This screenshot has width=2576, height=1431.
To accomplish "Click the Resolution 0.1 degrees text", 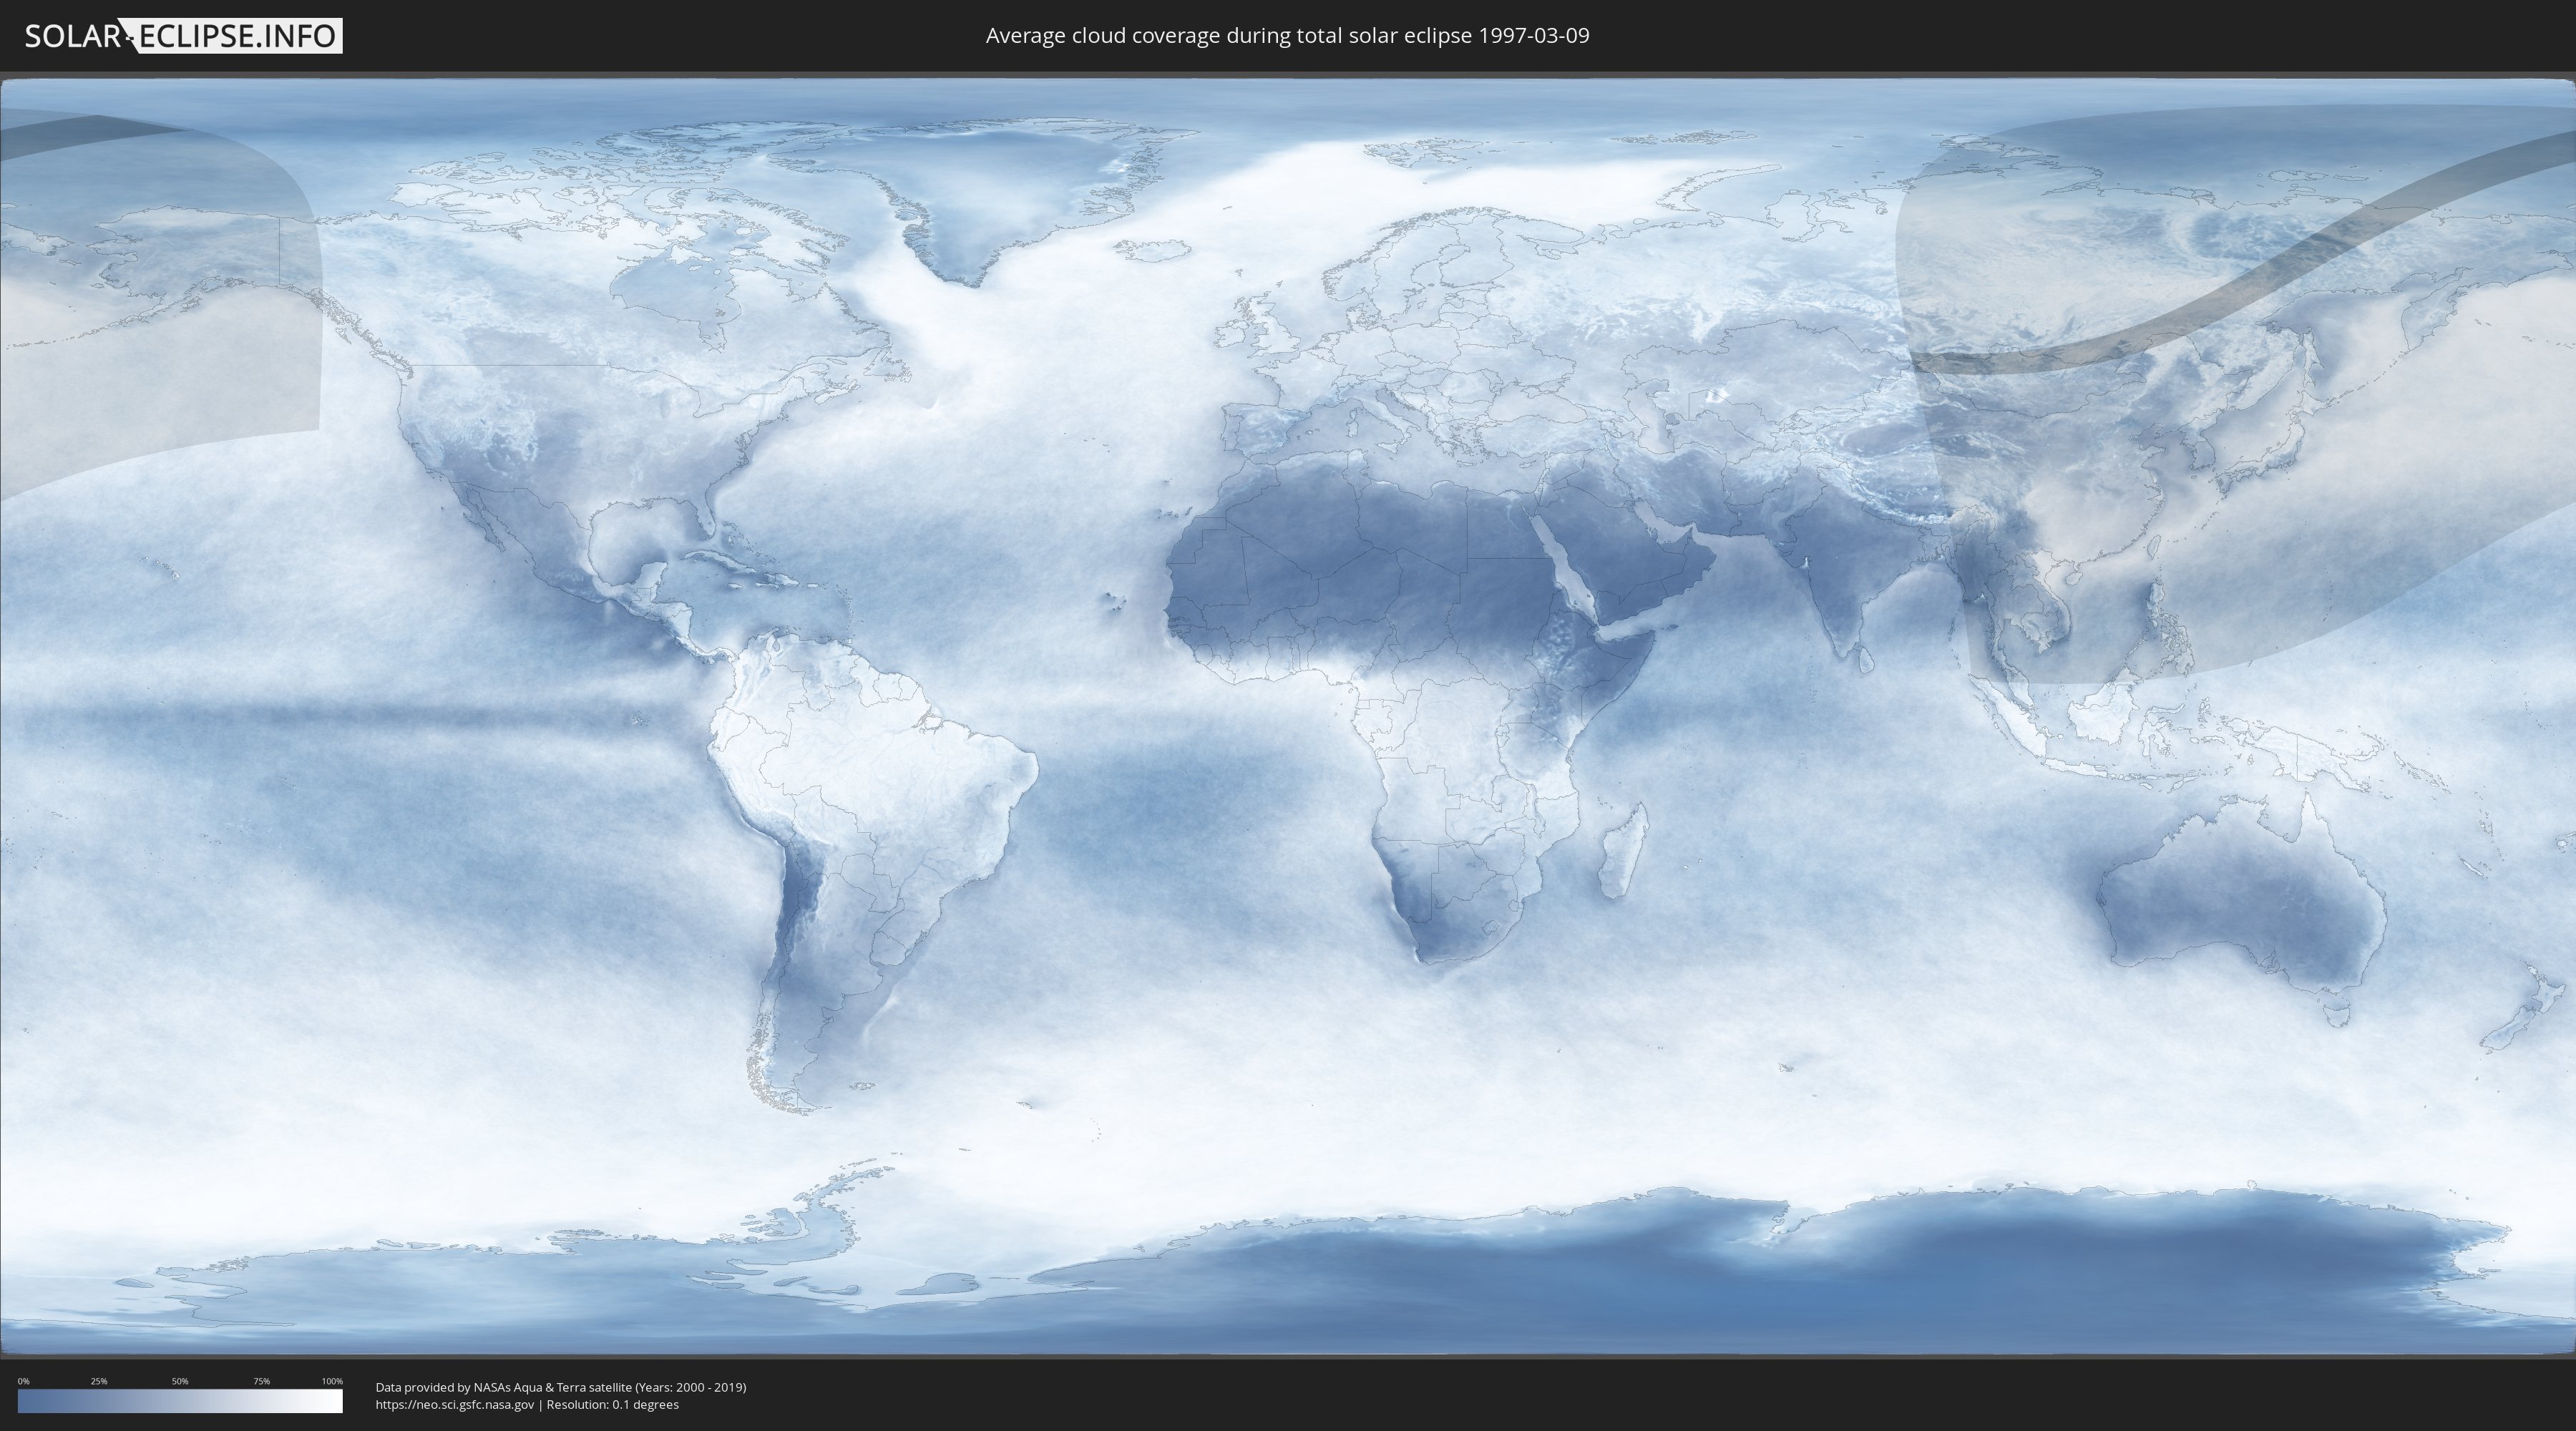I will point(612,1405).
